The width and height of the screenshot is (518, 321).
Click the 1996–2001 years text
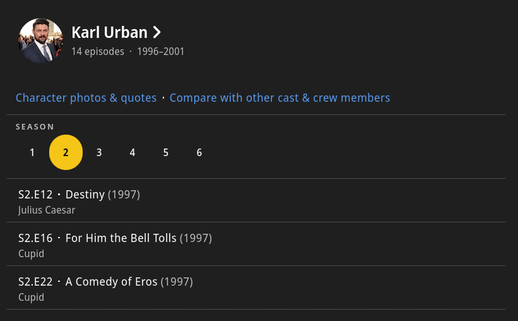coord(160,52)
